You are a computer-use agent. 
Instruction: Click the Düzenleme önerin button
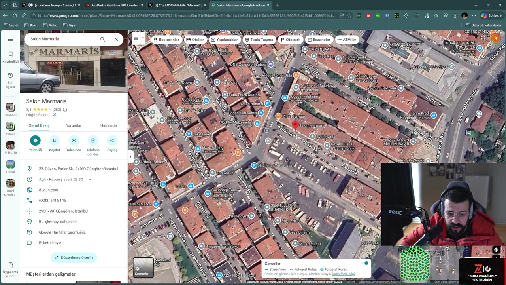[74, 258]
